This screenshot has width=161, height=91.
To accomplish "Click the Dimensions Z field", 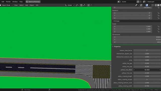I will point(137,42).
